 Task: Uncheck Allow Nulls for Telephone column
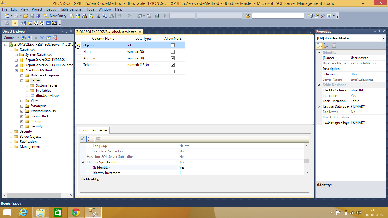(173, 65)
